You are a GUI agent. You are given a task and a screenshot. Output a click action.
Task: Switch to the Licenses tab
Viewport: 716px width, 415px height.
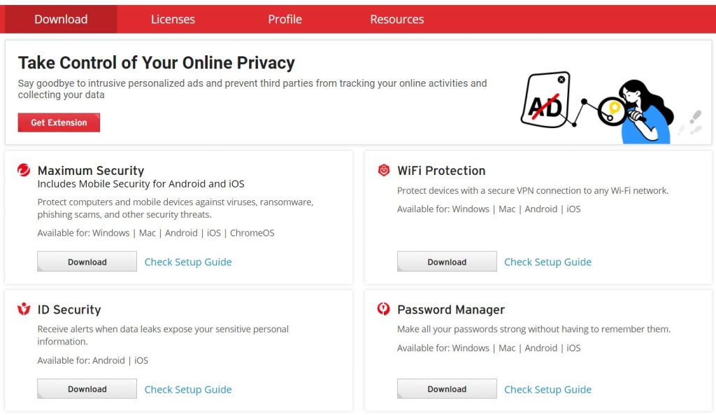(x=173, y=19)
